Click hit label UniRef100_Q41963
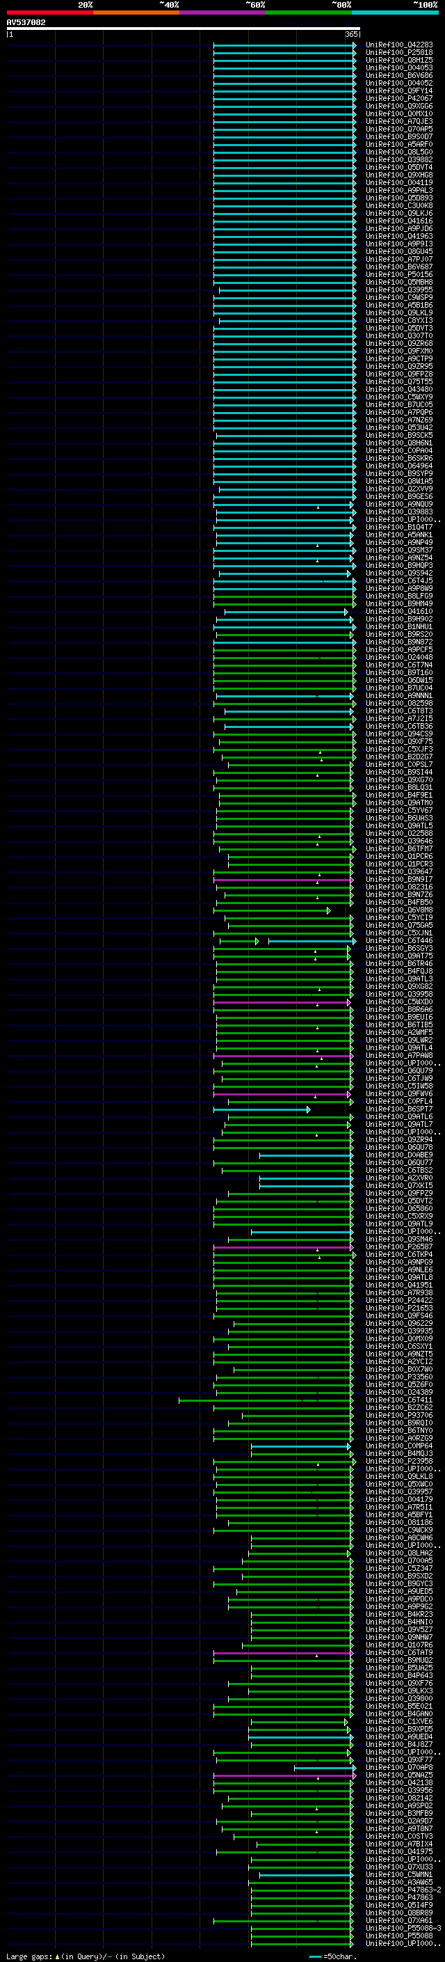This screenshot has width=445, height=1962. (x=399, y=236)
